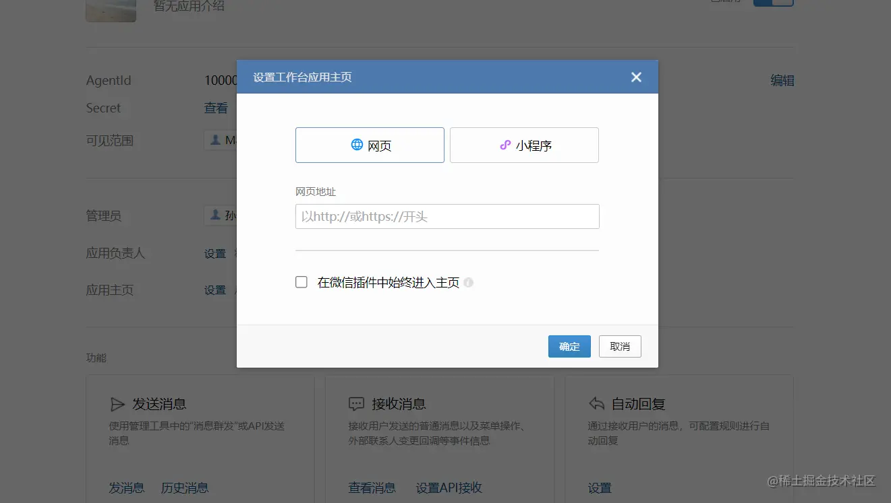This screenshot has height=503, width=891.
Task: Click the user tag in 管理员 row
Action: click(221, 215)
